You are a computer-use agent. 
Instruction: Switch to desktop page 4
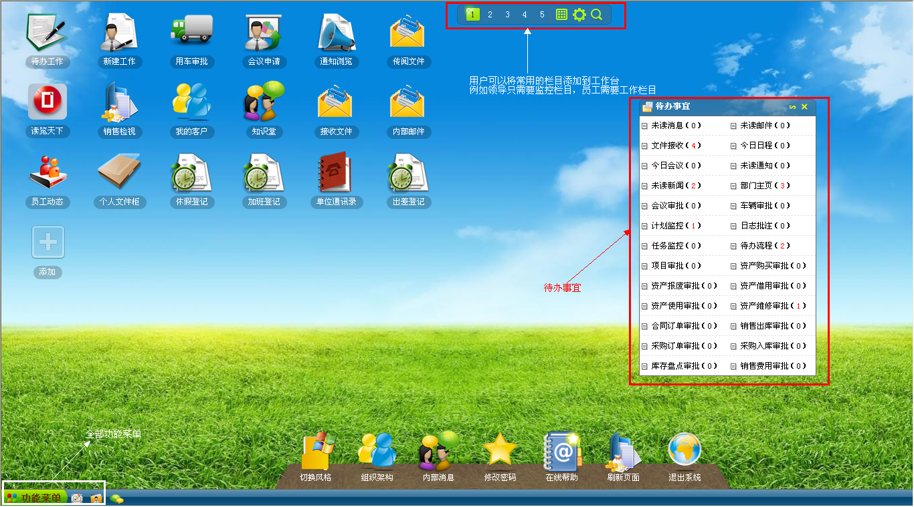(x=525, y=14)
